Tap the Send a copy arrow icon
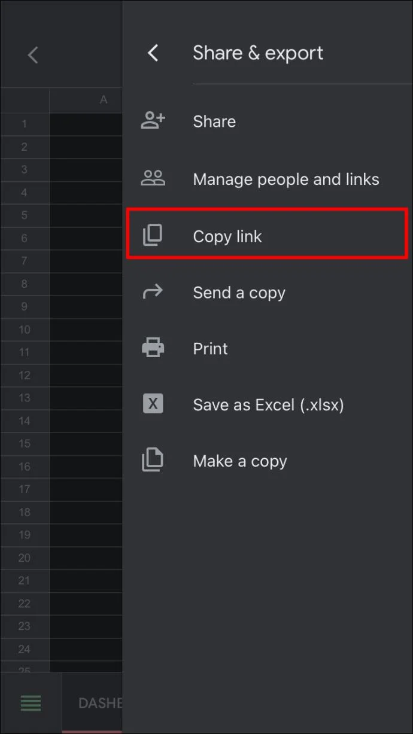Screen dimensions: 413x734 (153, 292)
